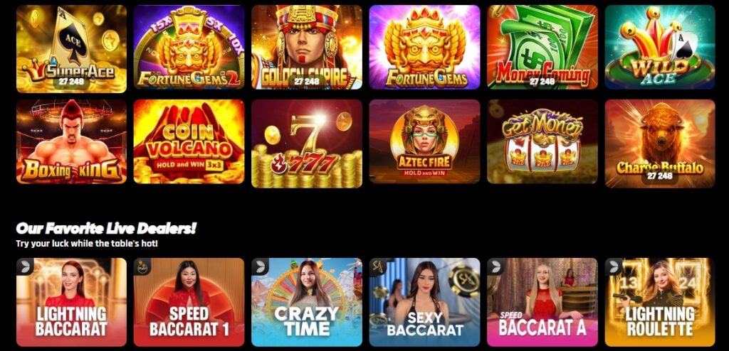The image size is (729, 351).
Task: Open the Get Money slot game
Action: click(542, 141)
